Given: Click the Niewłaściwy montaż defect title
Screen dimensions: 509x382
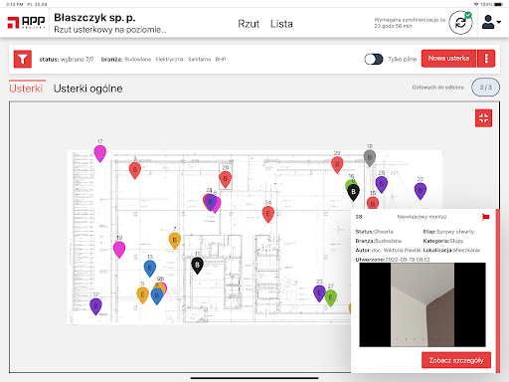Looking at the screenshot, I should (x=422, y=217).
